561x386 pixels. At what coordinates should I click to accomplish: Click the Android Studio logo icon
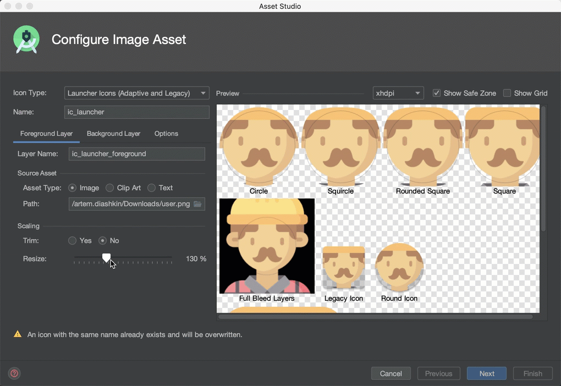(x=26, y=40)
